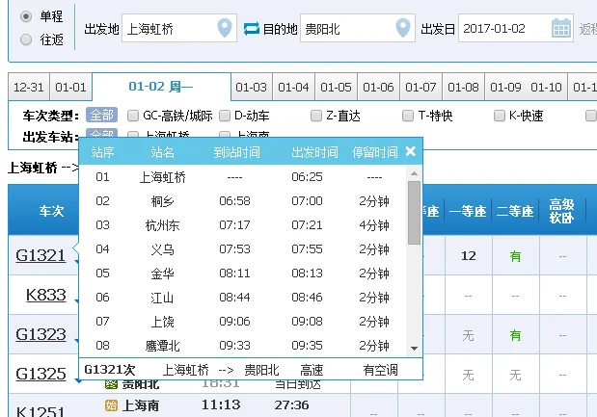Click the 一等座 column header
The image size is (597, 417).
[x=468, y=211]
